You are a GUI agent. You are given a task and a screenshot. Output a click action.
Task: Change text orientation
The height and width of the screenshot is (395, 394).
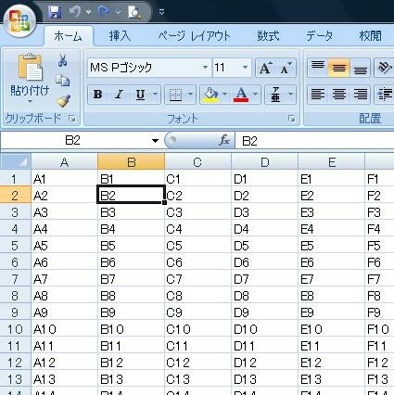(x=384, y=68)
